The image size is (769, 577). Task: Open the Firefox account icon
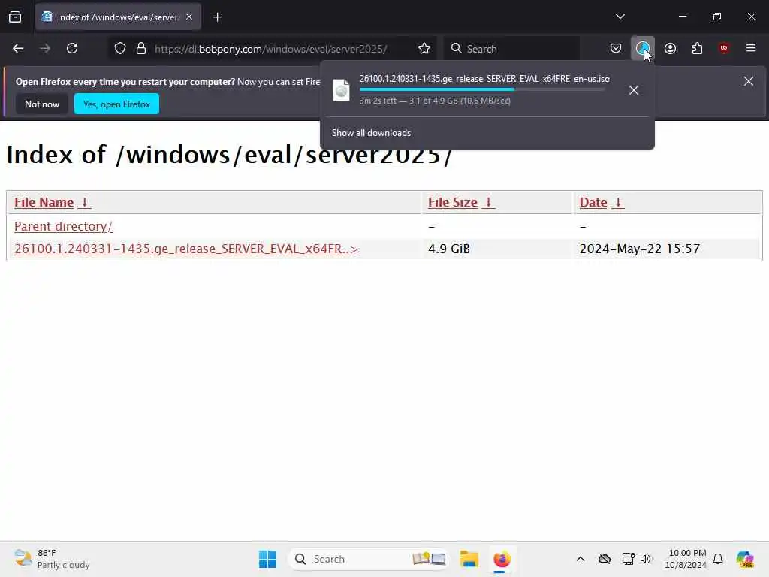pos(670,48)
